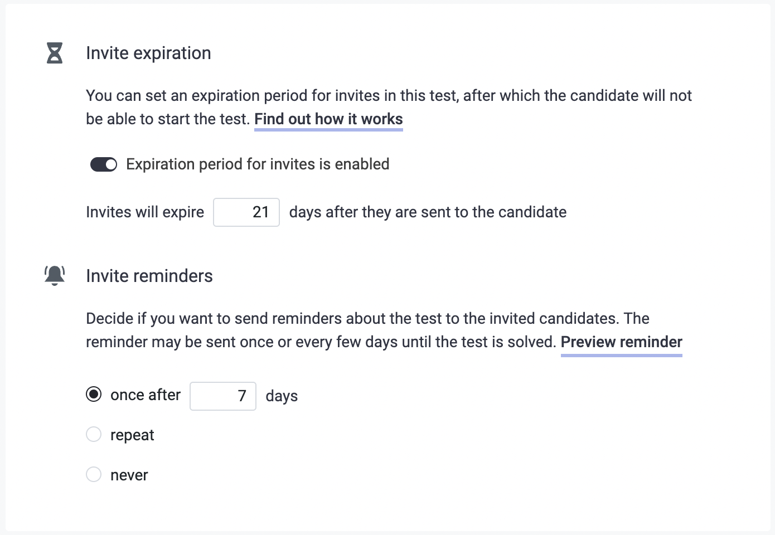Select the 'never' reminder radio button
The image size is (775, 535).
(x=94, y=474)
